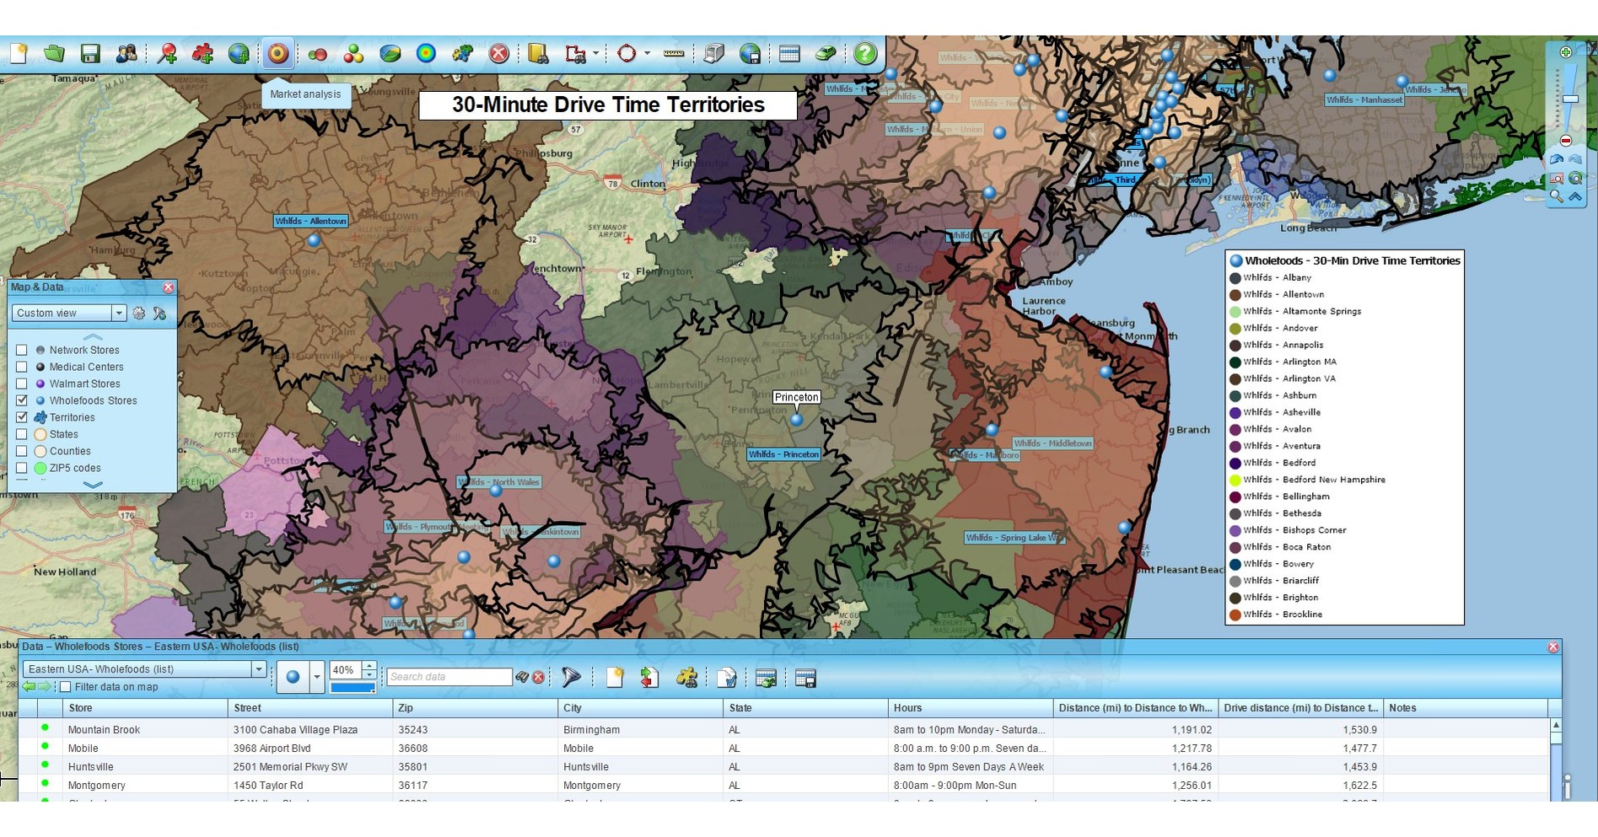
Task: Click the green back arrow in the data panel
Action: pos(30,686)
